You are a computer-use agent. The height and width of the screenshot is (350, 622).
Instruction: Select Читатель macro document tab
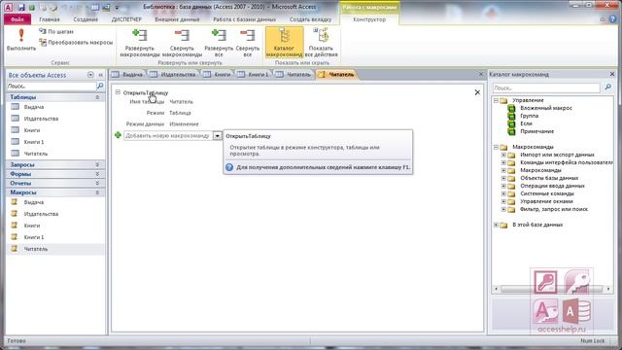click(x=336, y=75)
